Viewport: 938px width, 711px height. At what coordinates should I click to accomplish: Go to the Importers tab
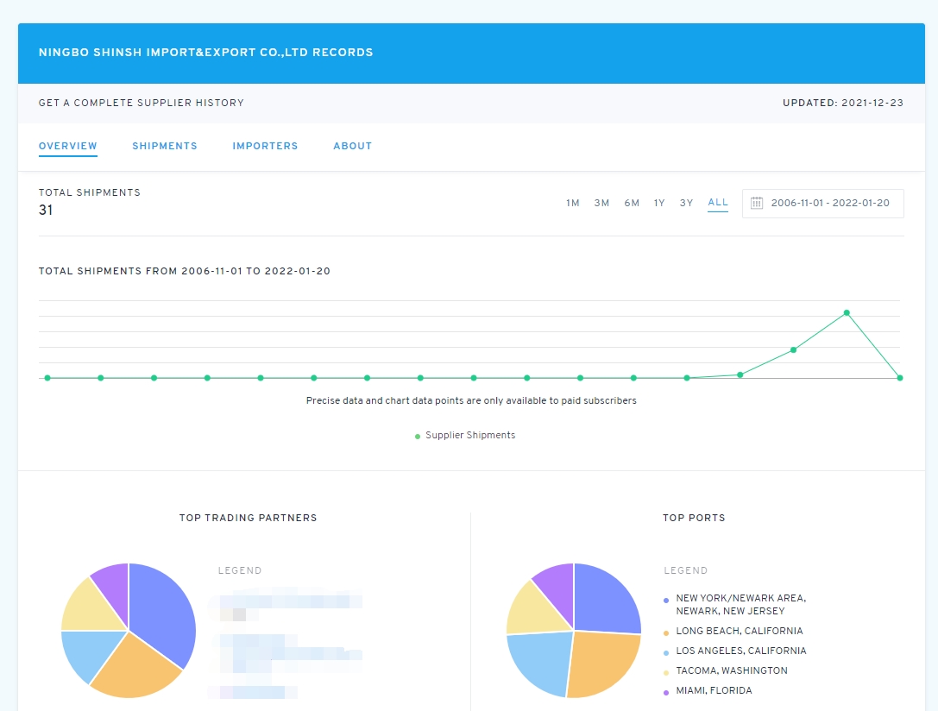click(x=265, y=146)
